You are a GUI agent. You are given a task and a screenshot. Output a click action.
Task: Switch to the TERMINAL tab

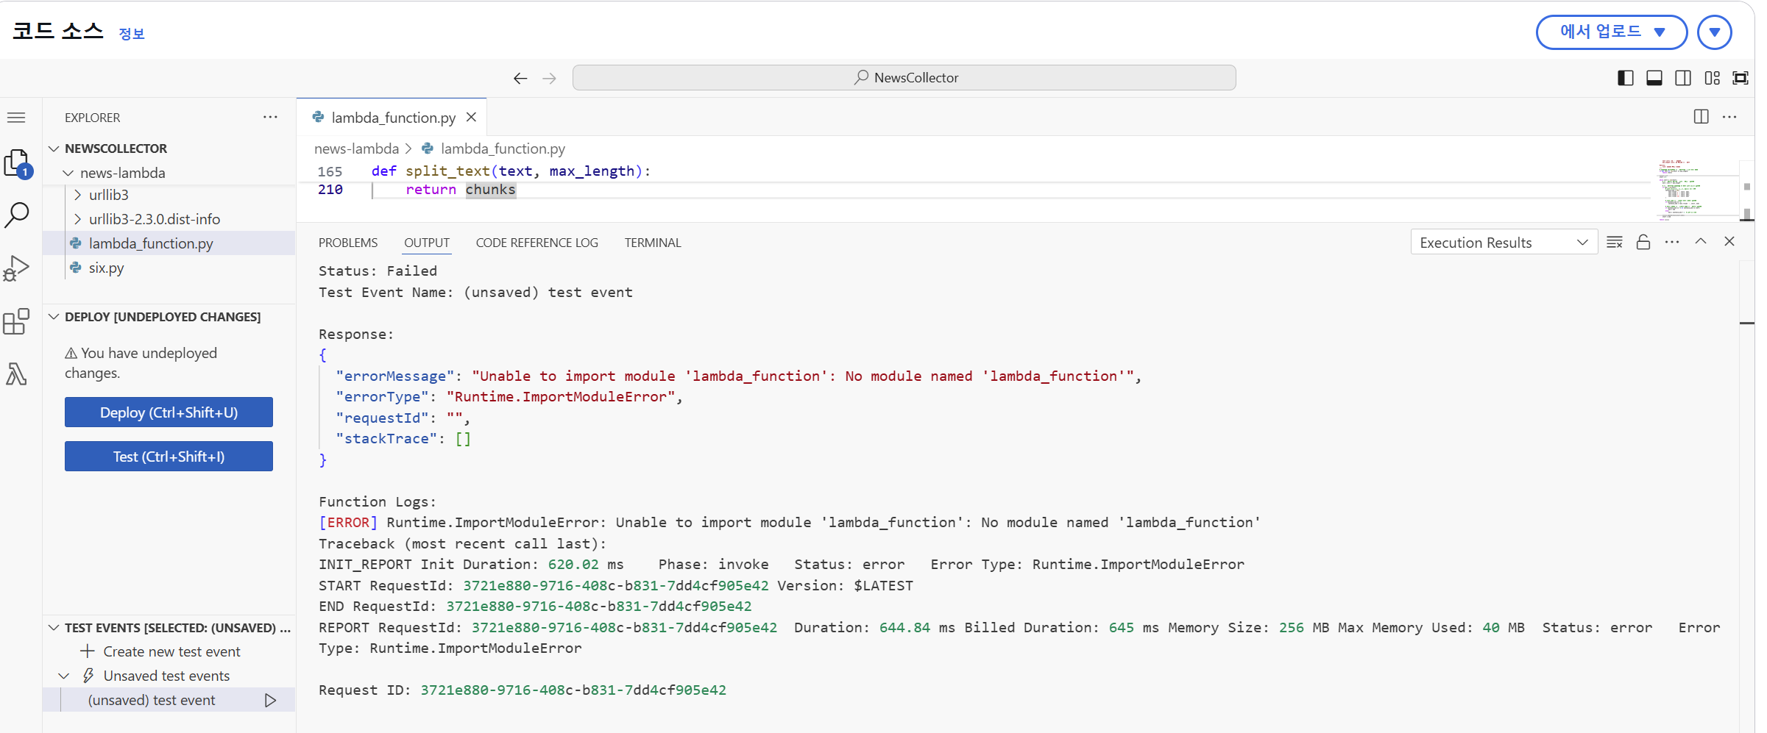pyautogui.click(x=652, y=243)
